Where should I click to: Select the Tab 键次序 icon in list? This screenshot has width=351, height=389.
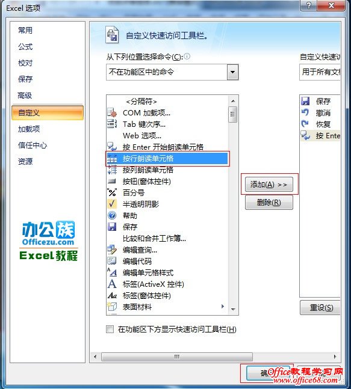point(112,124)
